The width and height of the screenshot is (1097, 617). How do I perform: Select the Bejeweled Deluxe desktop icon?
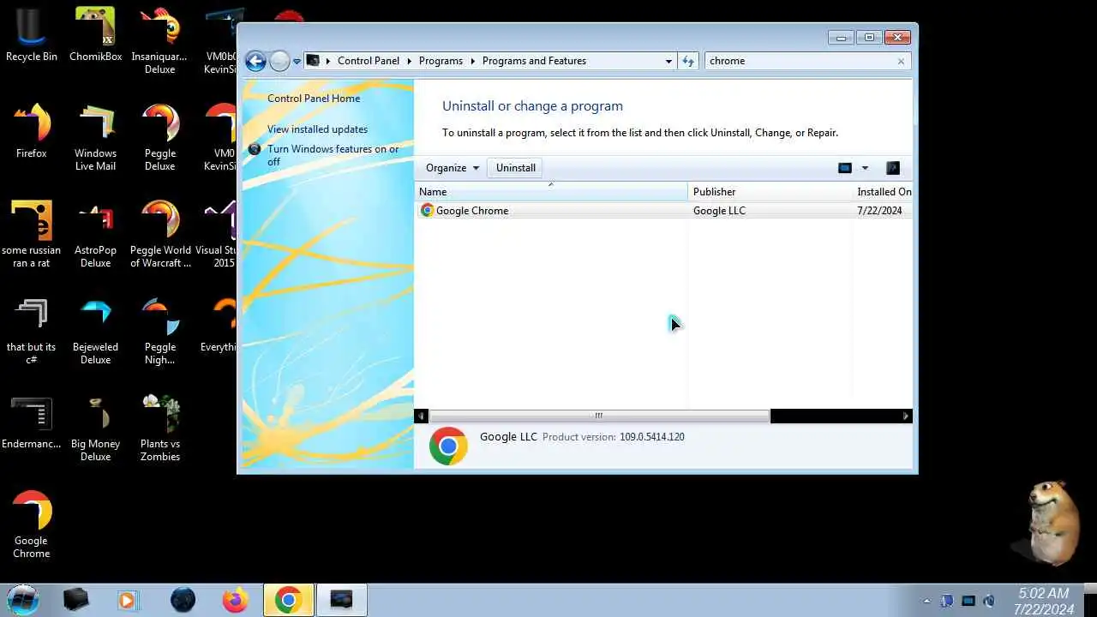tap(95, 332)
